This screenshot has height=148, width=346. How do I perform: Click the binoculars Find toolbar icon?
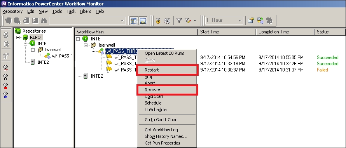pos(44,21)
